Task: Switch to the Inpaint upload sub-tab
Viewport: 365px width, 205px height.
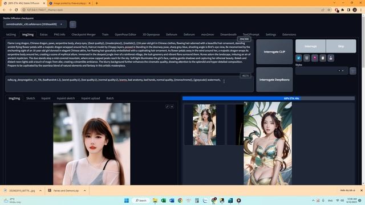Action: coord(91,98)
